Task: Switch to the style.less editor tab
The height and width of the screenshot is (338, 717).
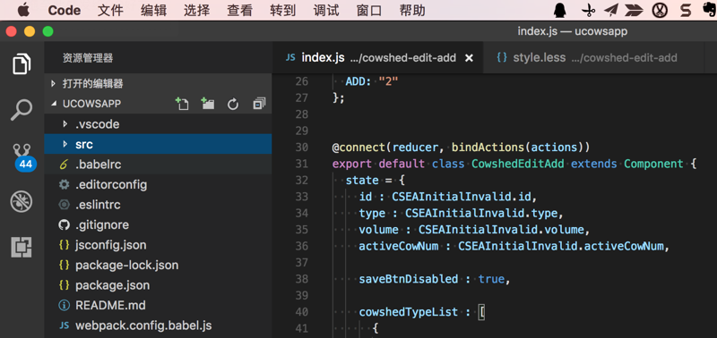Action: point(593,57)
